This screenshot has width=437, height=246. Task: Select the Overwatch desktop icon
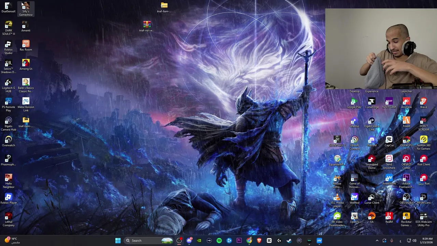click(9, 141)
